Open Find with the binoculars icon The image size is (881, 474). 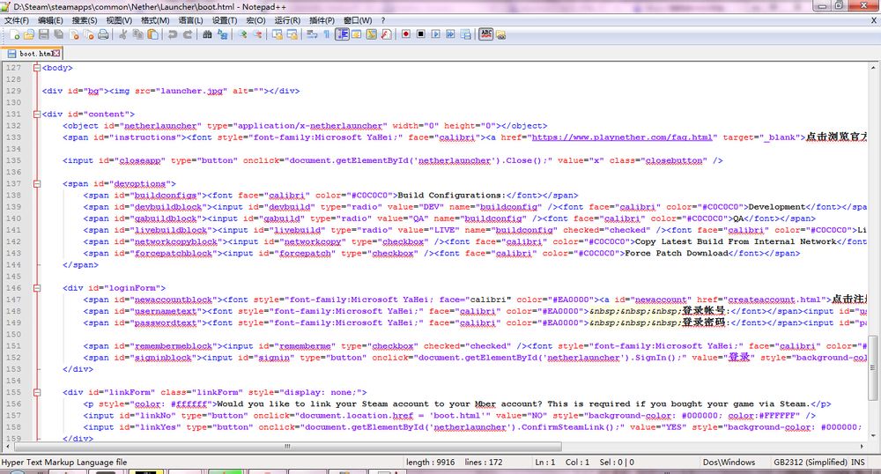coord(208,35)
